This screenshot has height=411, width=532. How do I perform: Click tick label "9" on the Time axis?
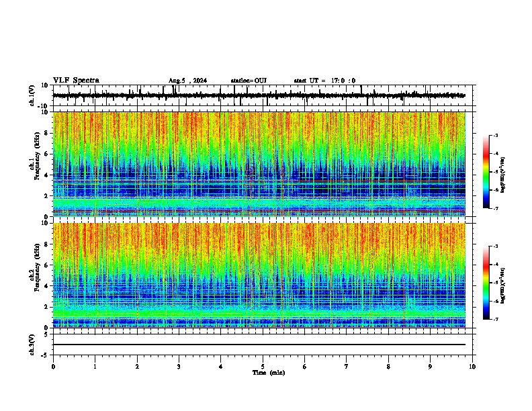click(x=430, y=367)
